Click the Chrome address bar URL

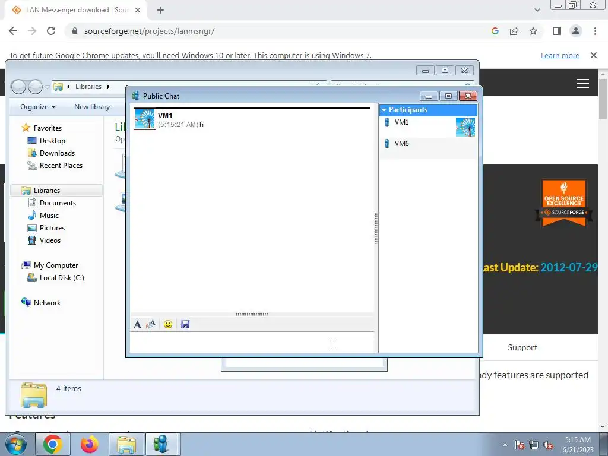pos(149,31)
